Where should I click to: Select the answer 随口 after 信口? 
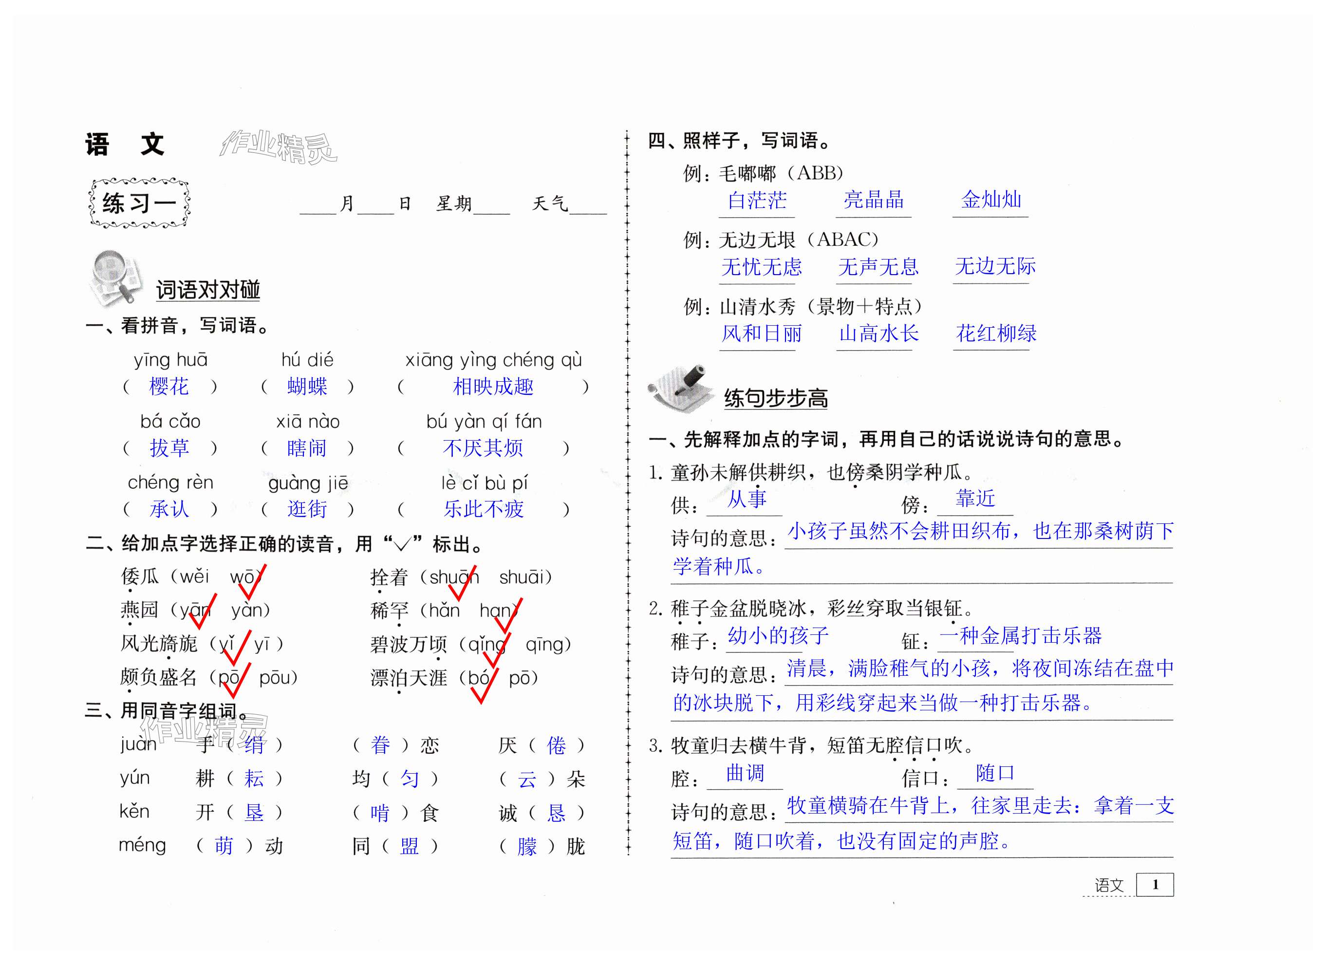click(995, 773)
